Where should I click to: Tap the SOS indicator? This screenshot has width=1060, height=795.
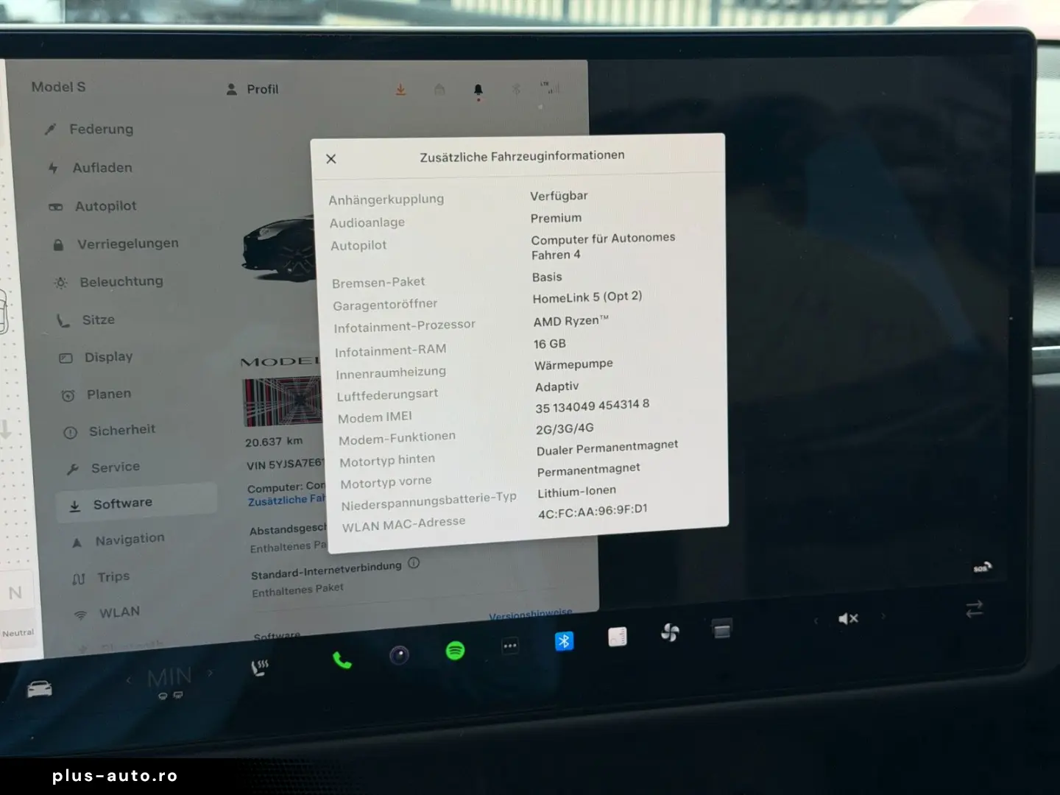pyautogui.click(x=982, y=568)
